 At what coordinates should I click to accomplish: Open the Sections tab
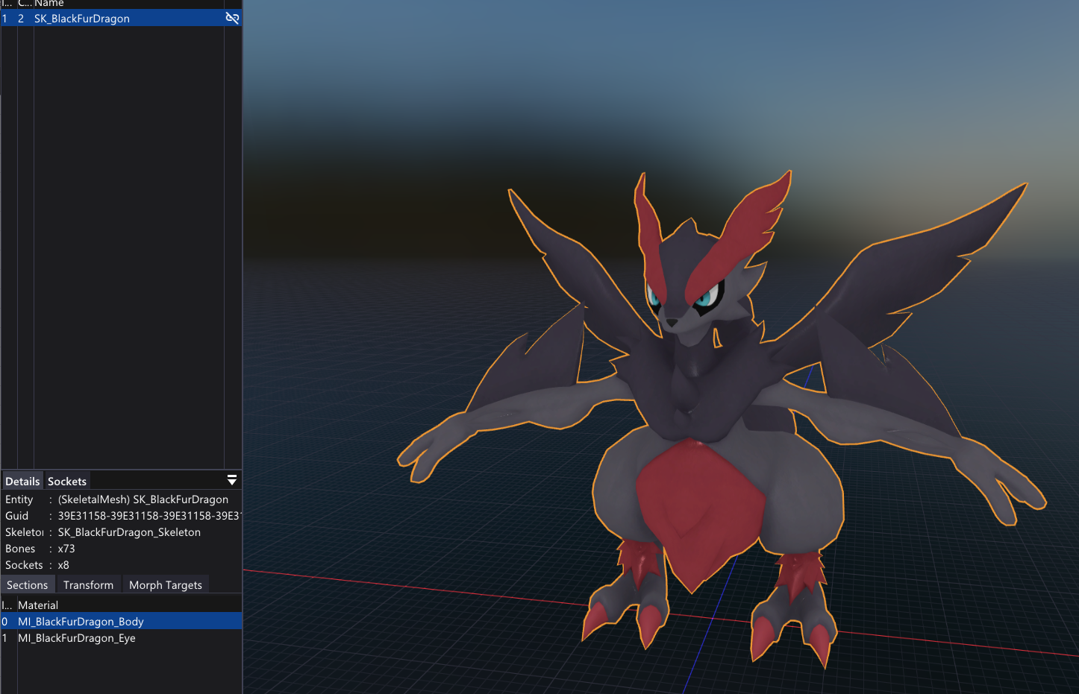tap(27, 584)
